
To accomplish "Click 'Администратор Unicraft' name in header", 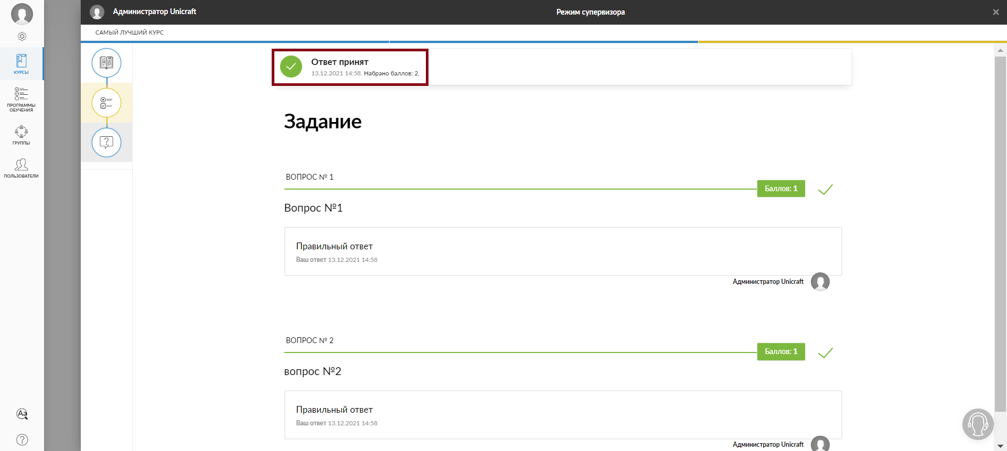I will pos(154,12).
